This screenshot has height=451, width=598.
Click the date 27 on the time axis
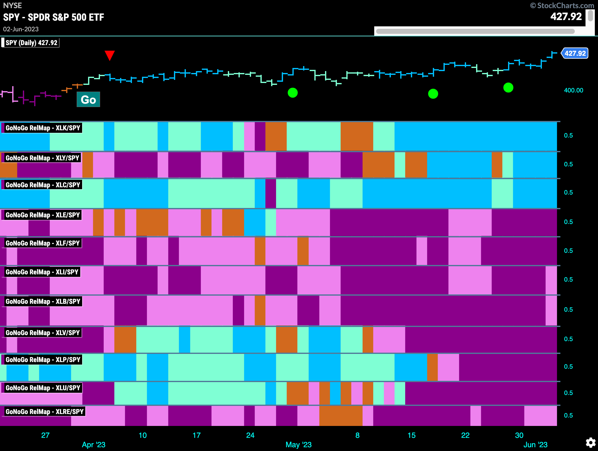coord(45,435)
